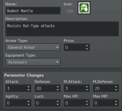Click the Luck value field
The image size is (122, 111).
click(48, 103)
